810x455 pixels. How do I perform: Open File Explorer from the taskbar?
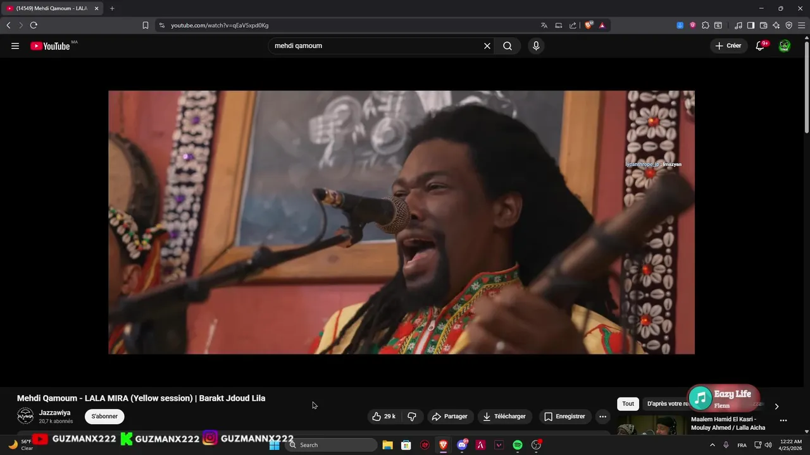click(x=388, y=445)
